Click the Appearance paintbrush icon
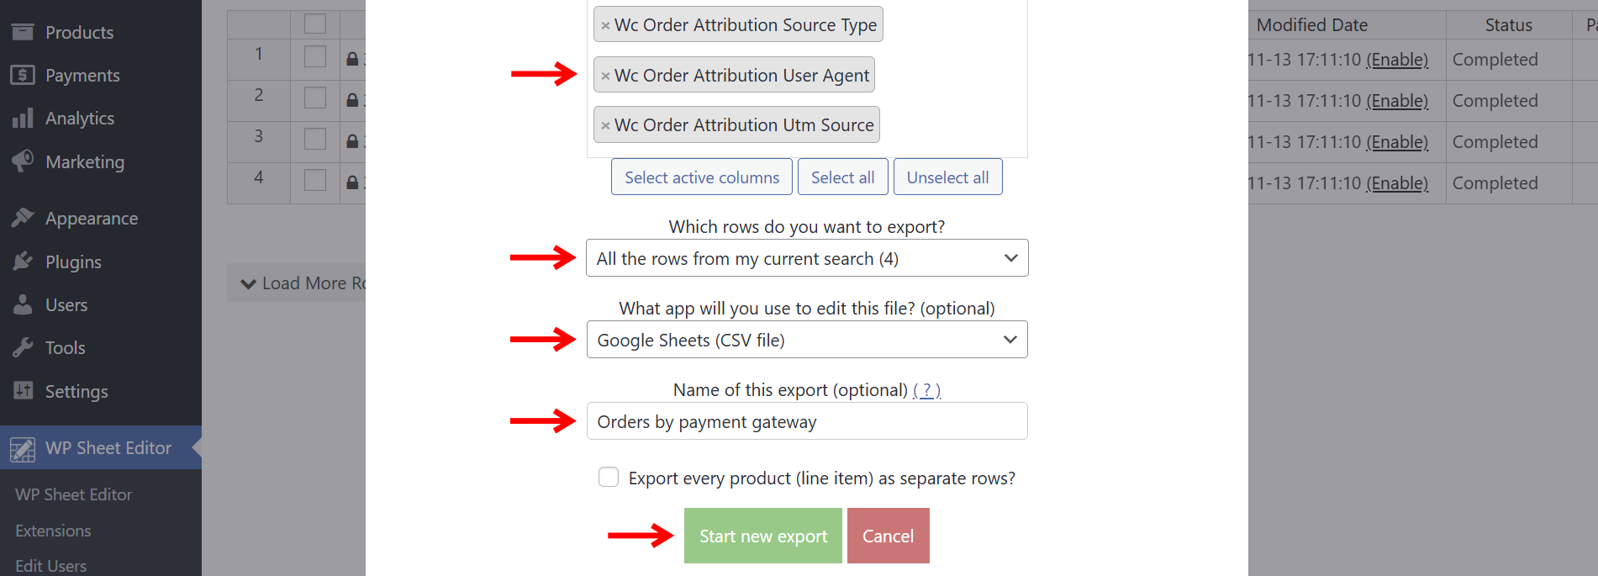 pos(23,218)
